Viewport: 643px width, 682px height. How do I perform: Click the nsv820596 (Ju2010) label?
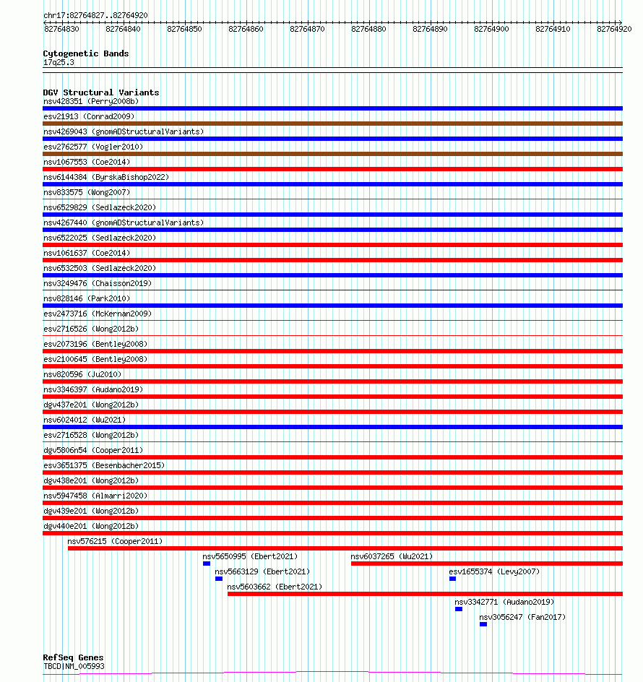(x=82, y=374)
